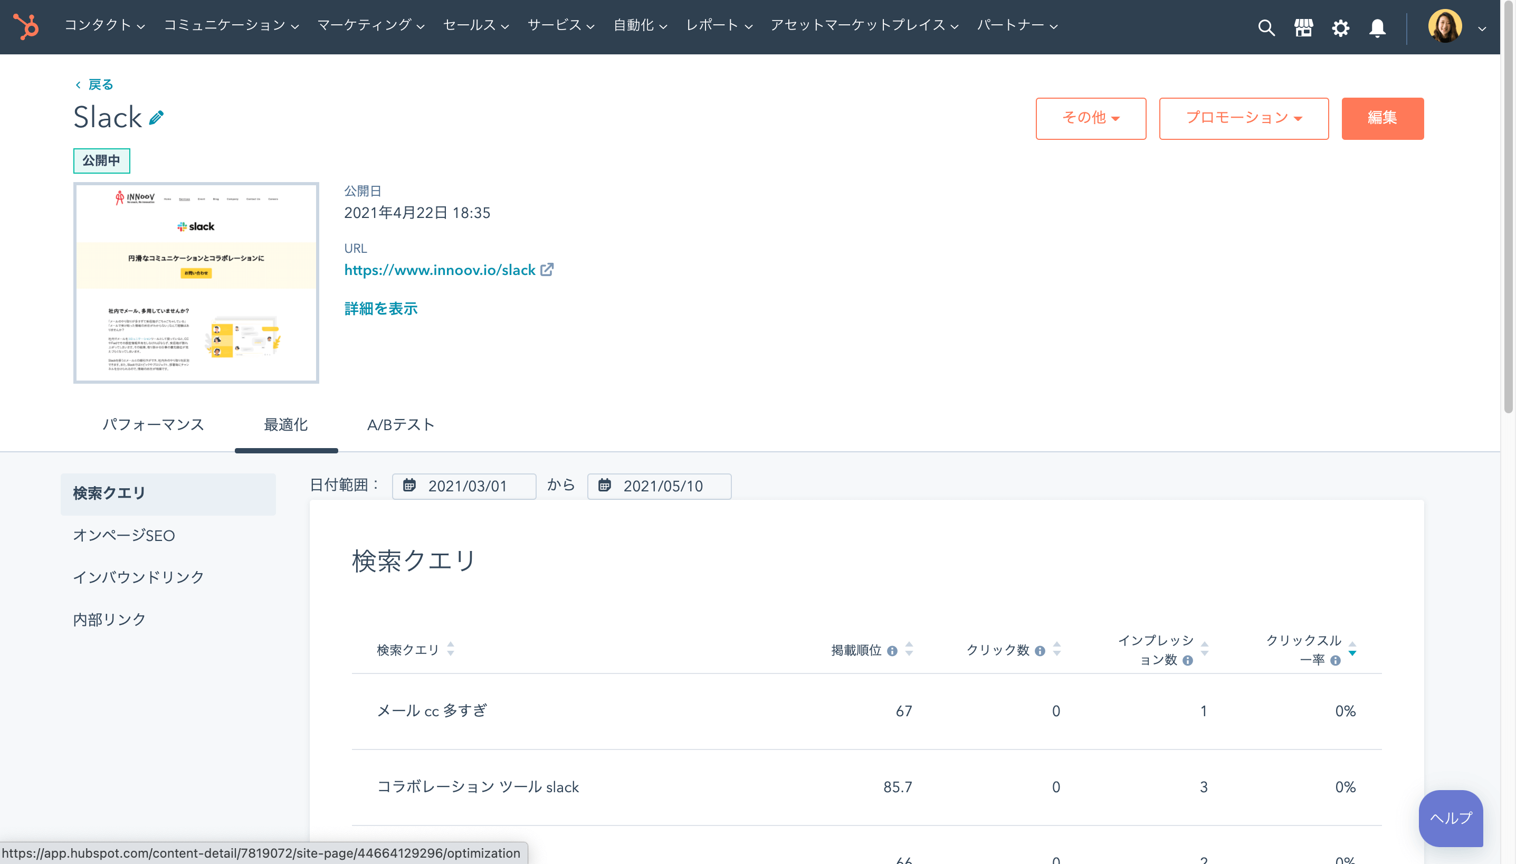Click the 詳細を表示 link
This screenshot has height=864, width=1516.
pos(381,309)
